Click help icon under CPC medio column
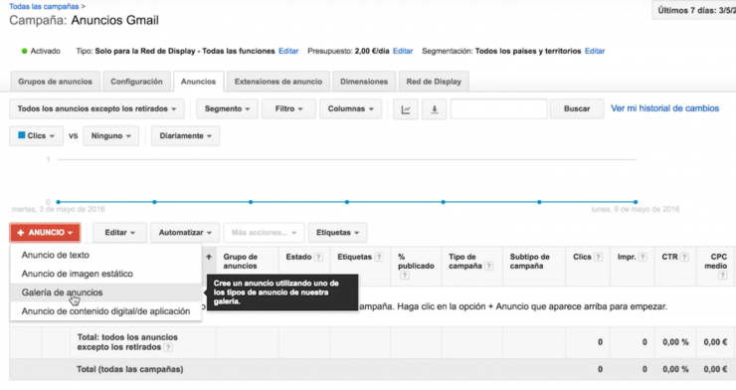Image resolution: width=736 pixels, height=390 pixels. 722,276
